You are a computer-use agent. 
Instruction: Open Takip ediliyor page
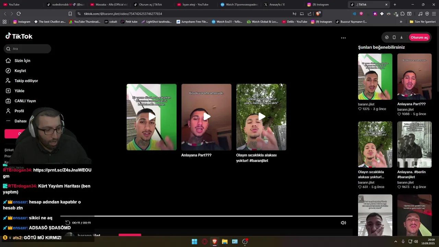22,81
